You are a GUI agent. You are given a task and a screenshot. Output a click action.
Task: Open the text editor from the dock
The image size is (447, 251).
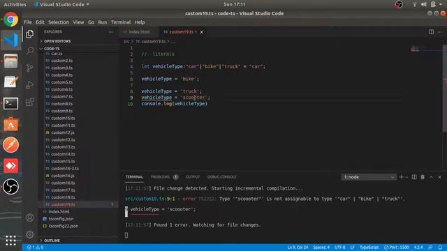point(11,82)
